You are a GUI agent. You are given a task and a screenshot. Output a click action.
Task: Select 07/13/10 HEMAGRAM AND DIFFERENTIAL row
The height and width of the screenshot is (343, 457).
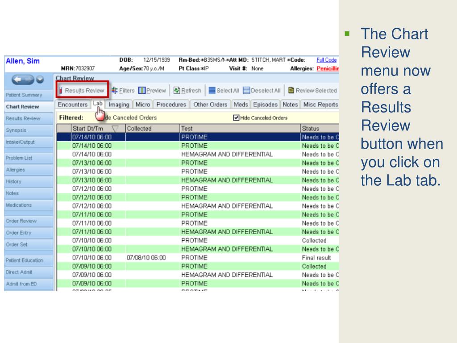(198, 180)
